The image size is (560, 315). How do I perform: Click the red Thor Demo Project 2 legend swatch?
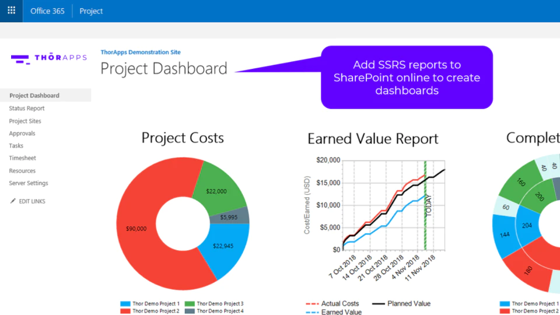click(x=125, y=311)
